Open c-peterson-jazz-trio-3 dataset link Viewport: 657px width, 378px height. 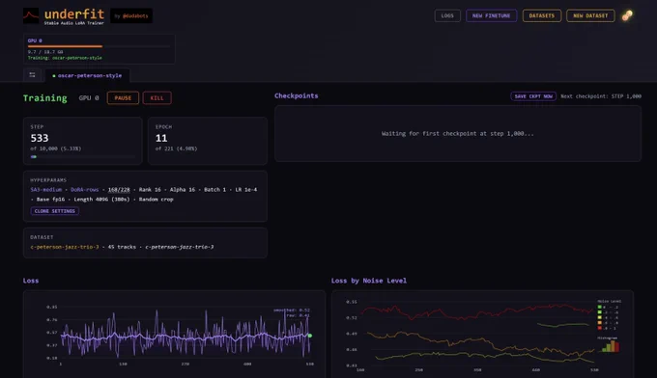[x=65, y=247]
